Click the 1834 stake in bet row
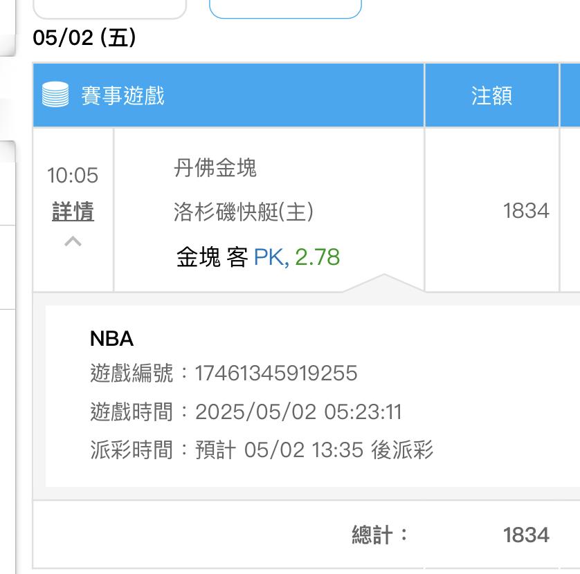This screenshot has width=580, height=574. click(526, 210)
